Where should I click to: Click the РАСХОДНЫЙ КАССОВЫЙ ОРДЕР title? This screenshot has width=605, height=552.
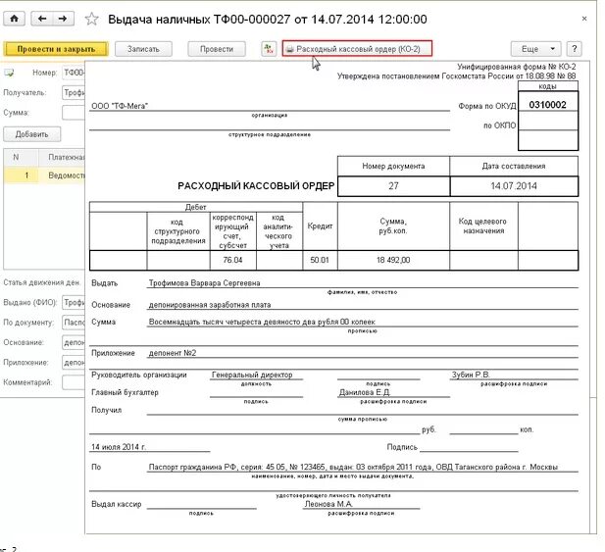256,186
